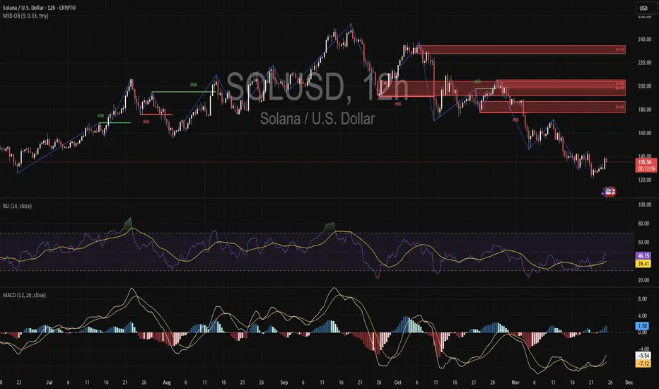Screen dimensions: 659x389
Task: Select the MACD (12, 26, close) indicator legend
Action: tap(24, 295)
